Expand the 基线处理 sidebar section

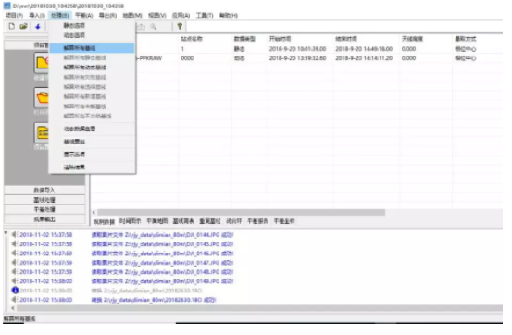pyautogui.click(x=44, y=200)
